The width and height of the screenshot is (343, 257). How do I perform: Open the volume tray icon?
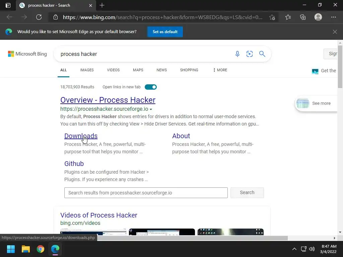[312, 249]
